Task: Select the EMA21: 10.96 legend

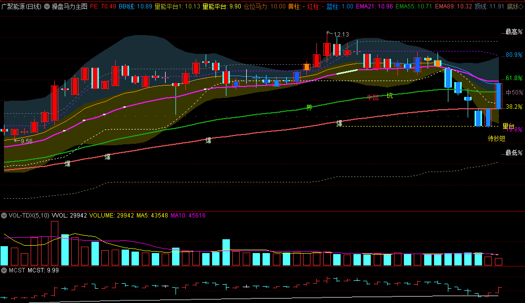Action: tap(374, 6)
